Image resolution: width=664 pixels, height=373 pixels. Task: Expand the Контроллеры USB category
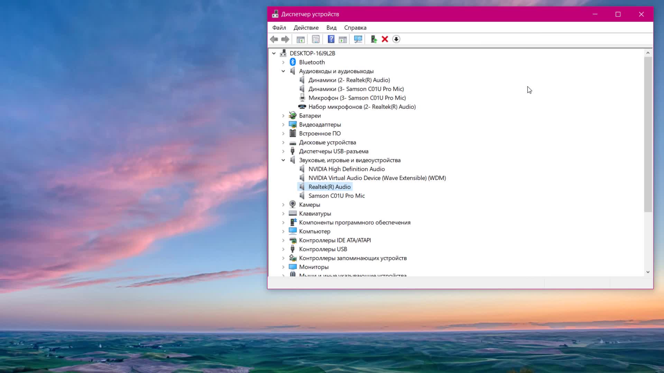click(x=283, y=249)
